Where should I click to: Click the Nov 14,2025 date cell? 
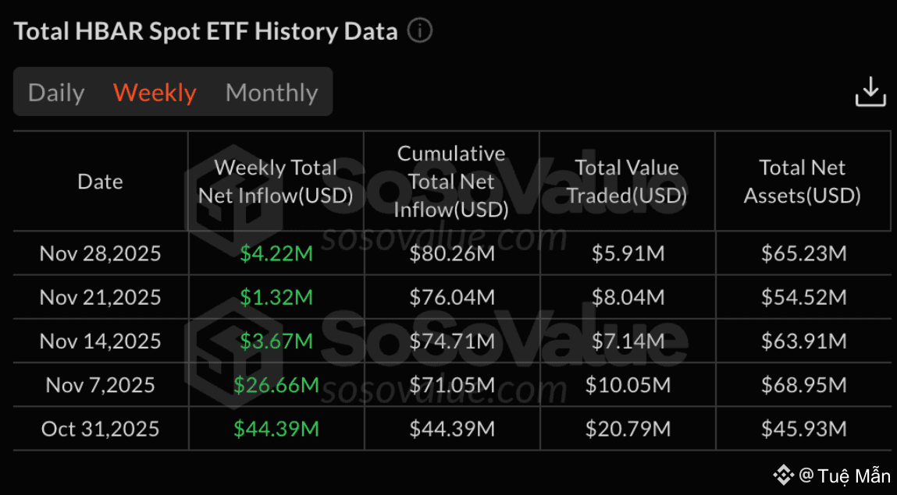coord(100,341)
